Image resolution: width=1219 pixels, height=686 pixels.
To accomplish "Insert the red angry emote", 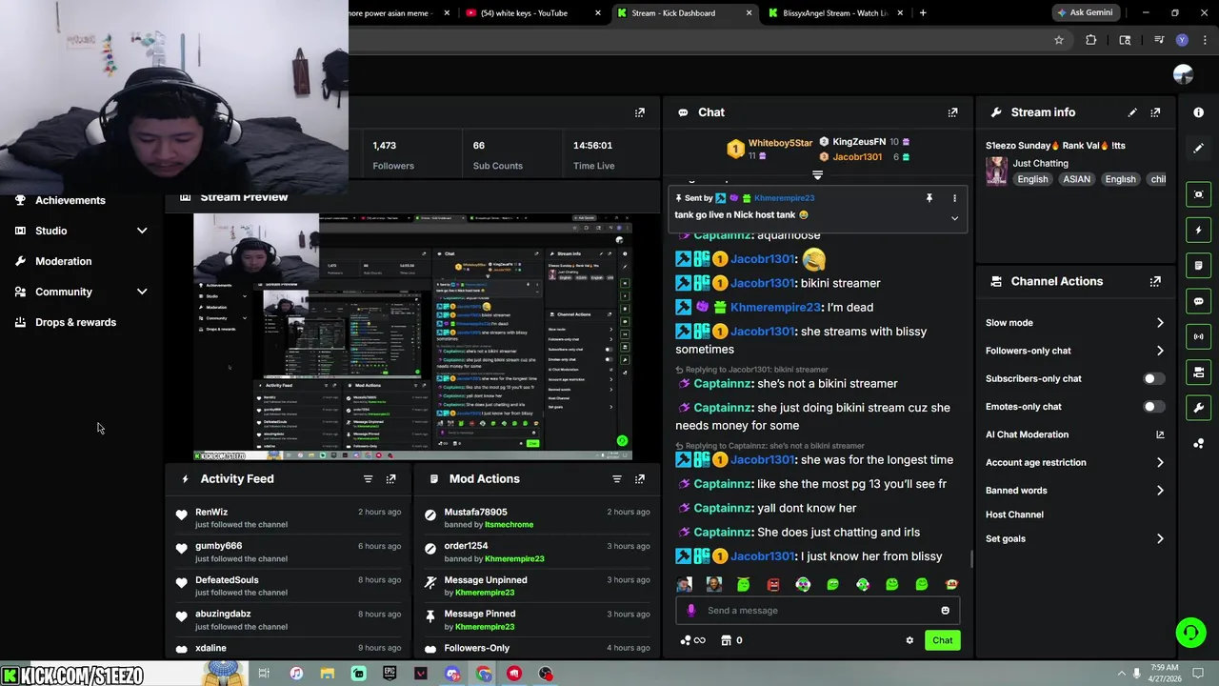I will tap(773, 584).
